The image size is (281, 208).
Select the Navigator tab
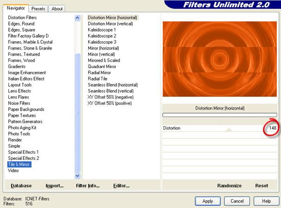click(16, 8)
